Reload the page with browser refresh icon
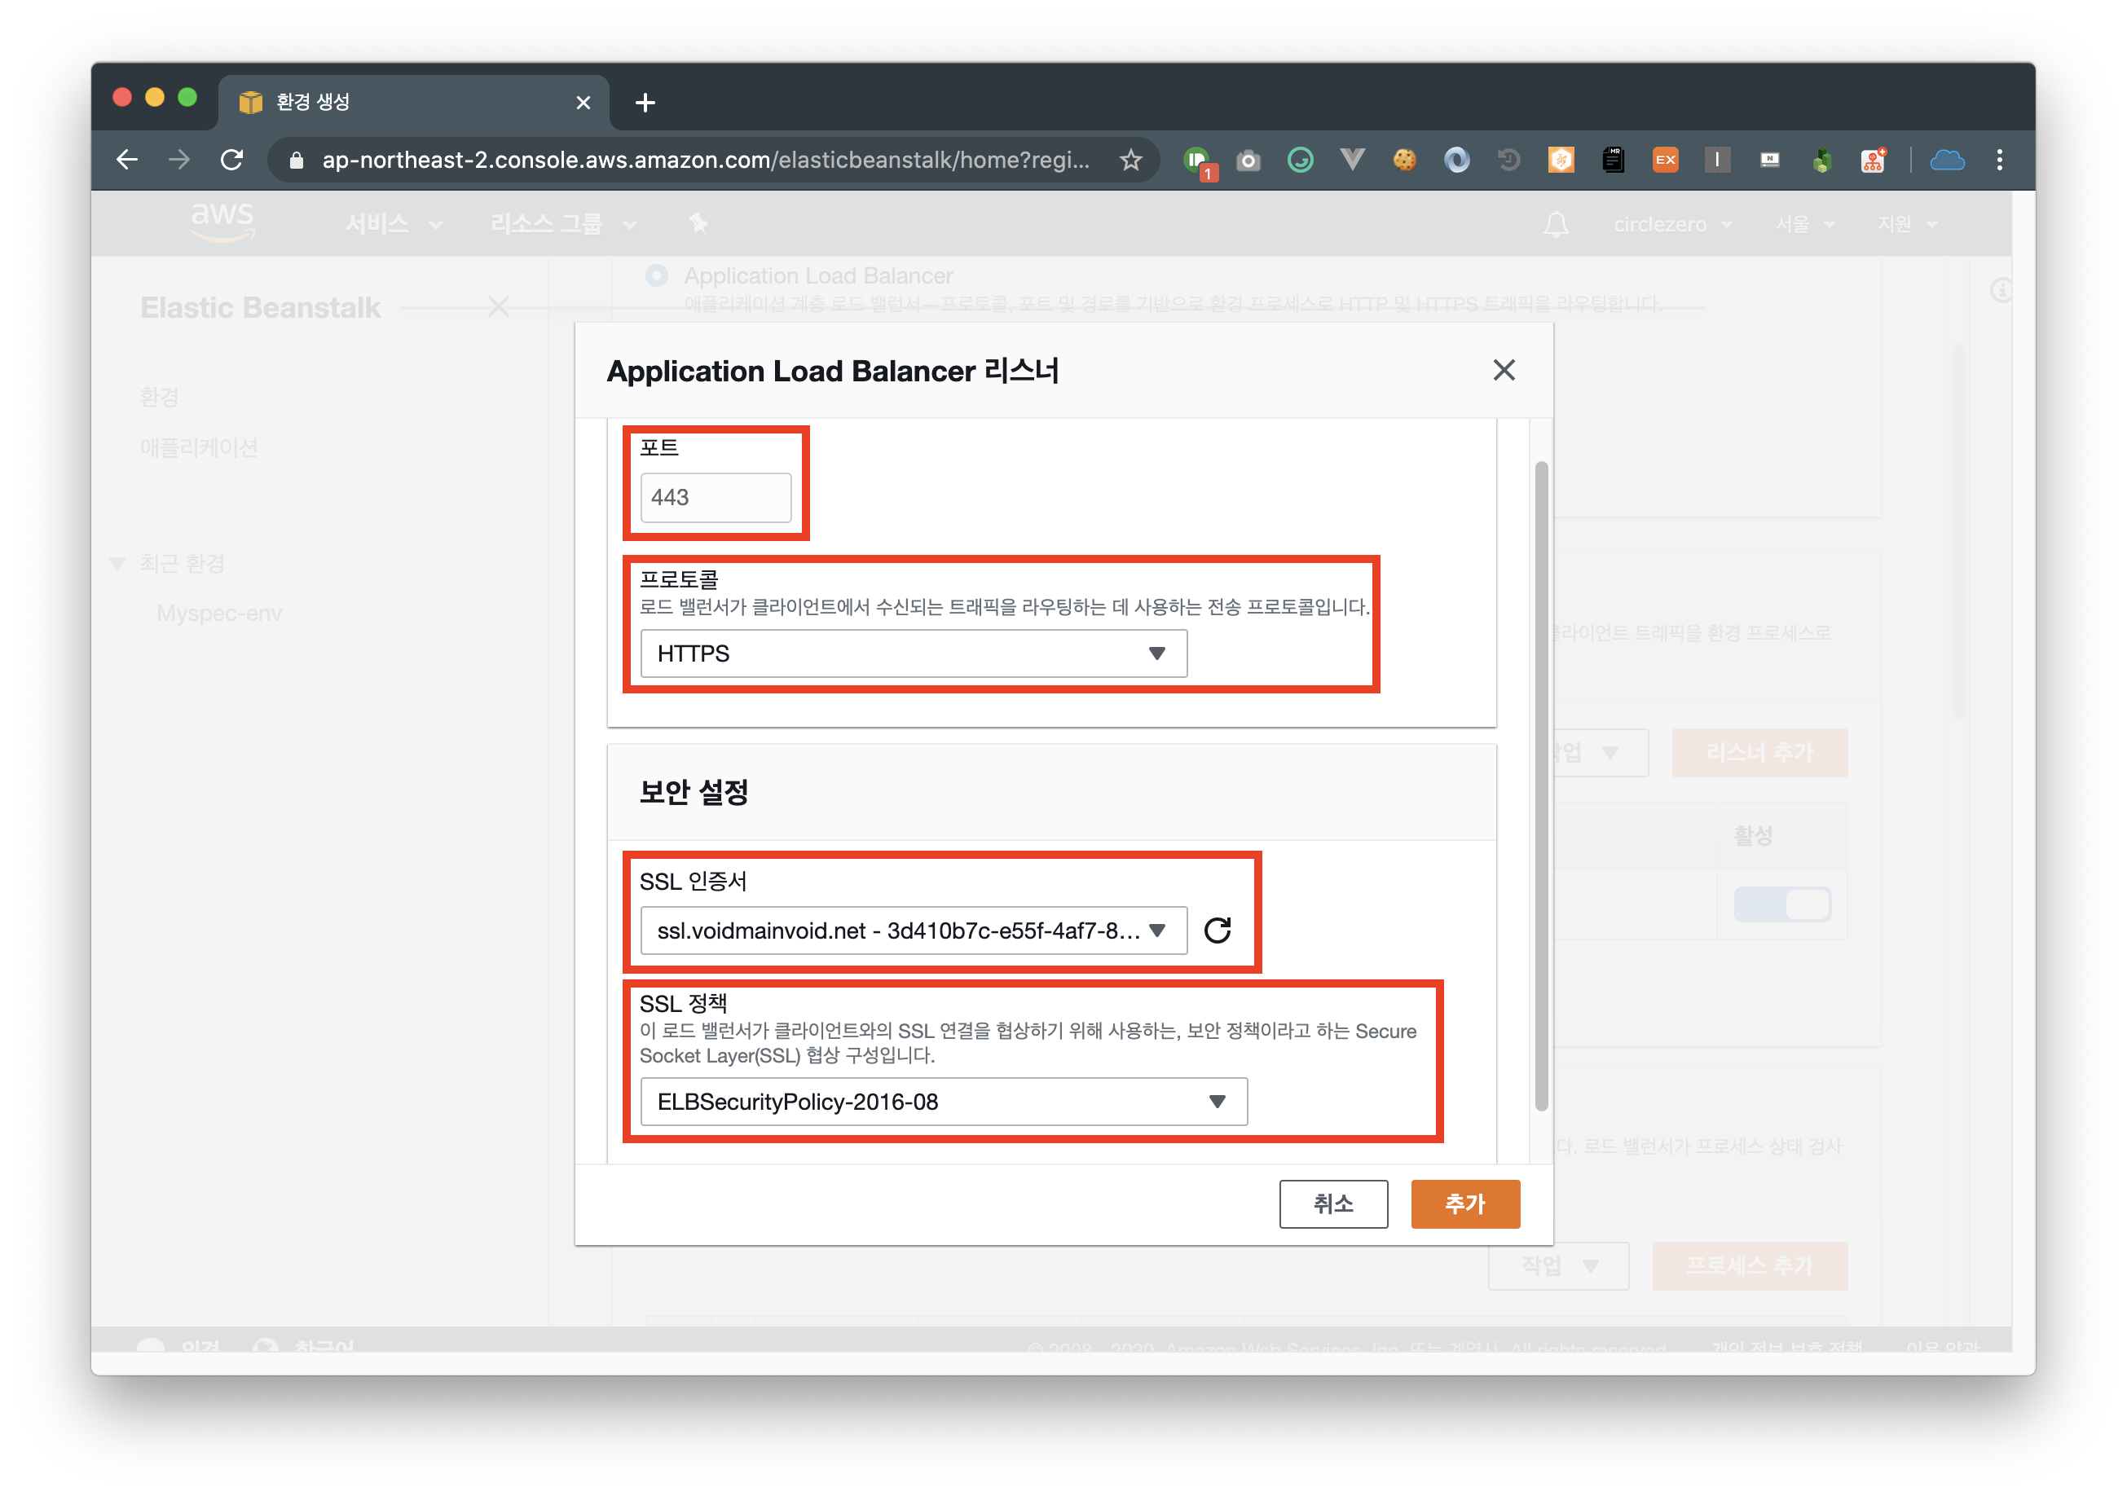Image resolution: width=2127 pixels, height=1496 pixels. point(231,161)
